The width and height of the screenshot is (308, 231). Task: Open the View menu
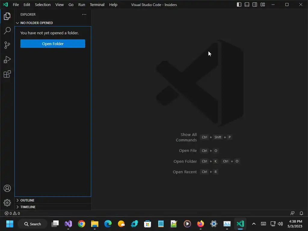click(x=59, y=5)
